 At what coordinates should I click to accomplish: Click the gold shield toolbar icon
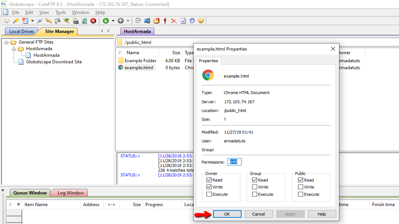point(201,21)
